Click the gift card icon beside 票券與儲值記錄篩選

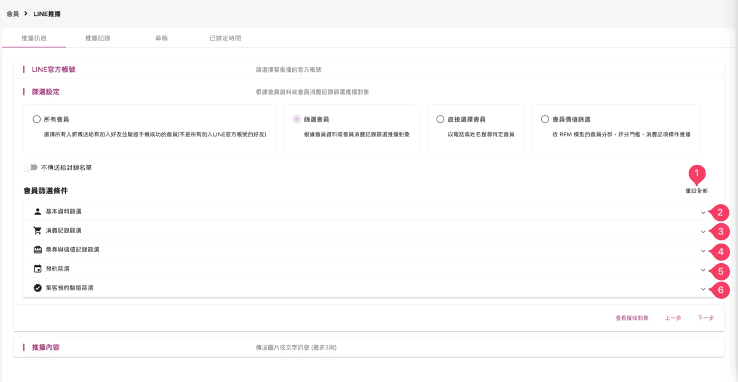pyautogui.click(x=38, y=250)
